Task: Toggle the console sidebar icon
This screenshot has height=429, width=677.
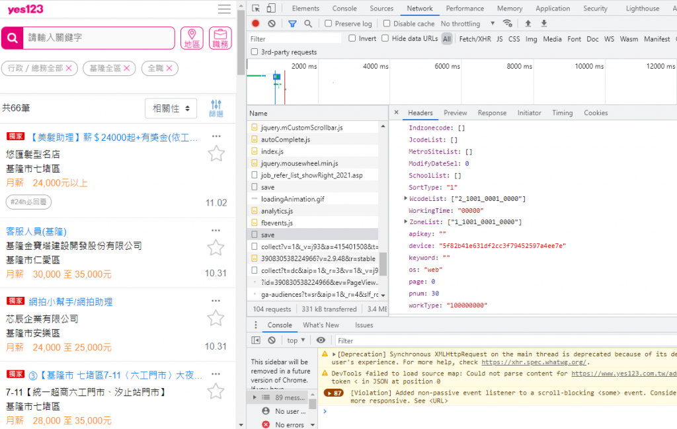Action: pos(256,340)
